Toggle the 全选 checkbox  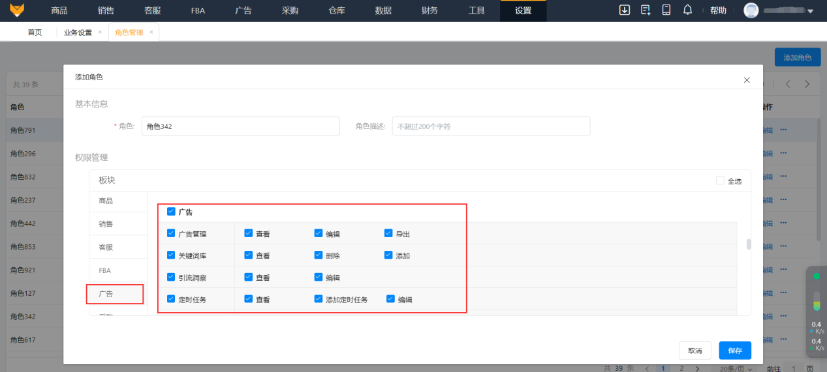point(720,180)
